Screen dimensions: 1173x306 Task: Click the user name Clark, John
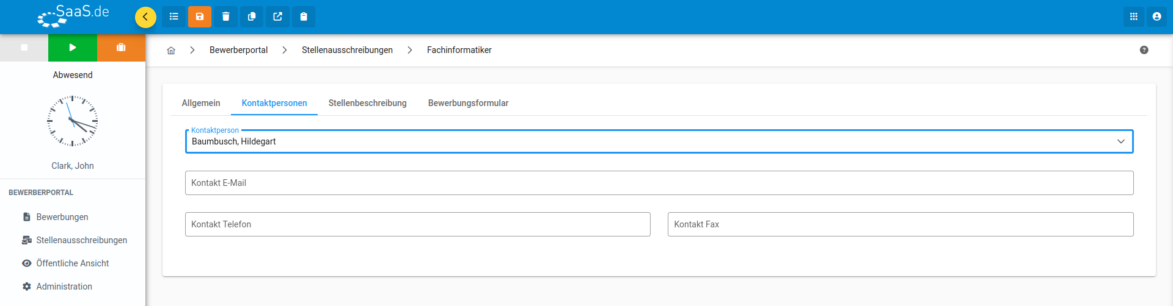pyautogui.click(x=73, y=166)
